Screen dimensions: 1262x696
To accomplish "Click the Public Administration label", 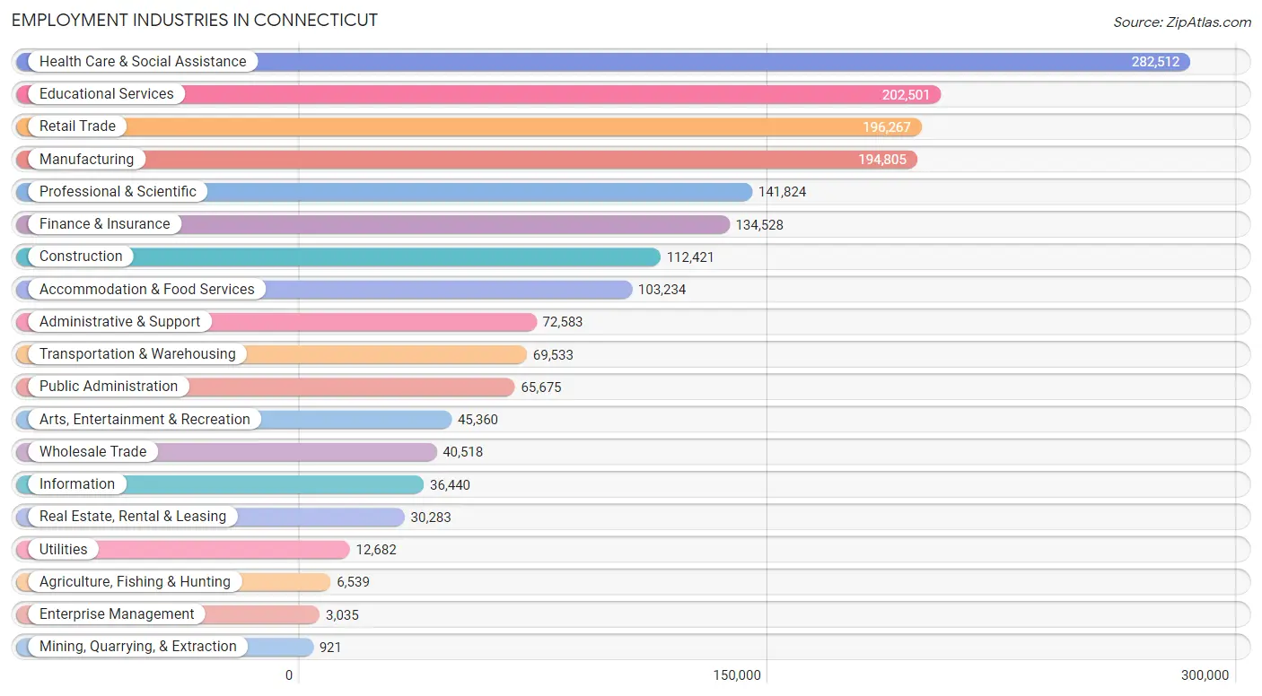I will [109, 387].
